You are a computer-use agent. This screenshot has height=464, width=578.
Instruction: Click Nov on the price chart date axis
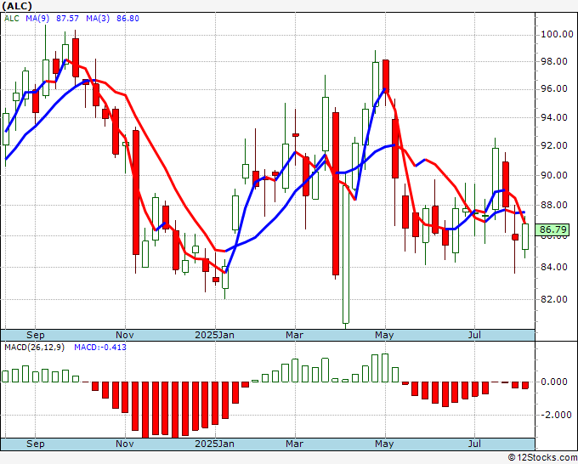coord(125,336)
